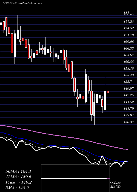This screenshot has width=137, height=192.
Task: Click the 181 top axis label
Action: (126, 12)
